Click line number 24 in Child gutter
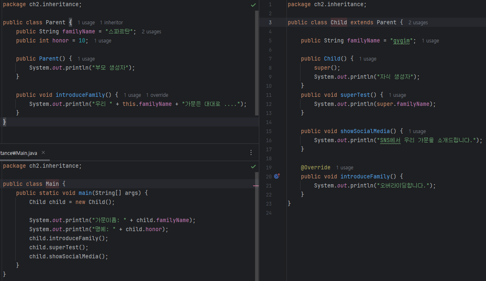This screenshot has width=486, height=281. [x=269, y=213]
